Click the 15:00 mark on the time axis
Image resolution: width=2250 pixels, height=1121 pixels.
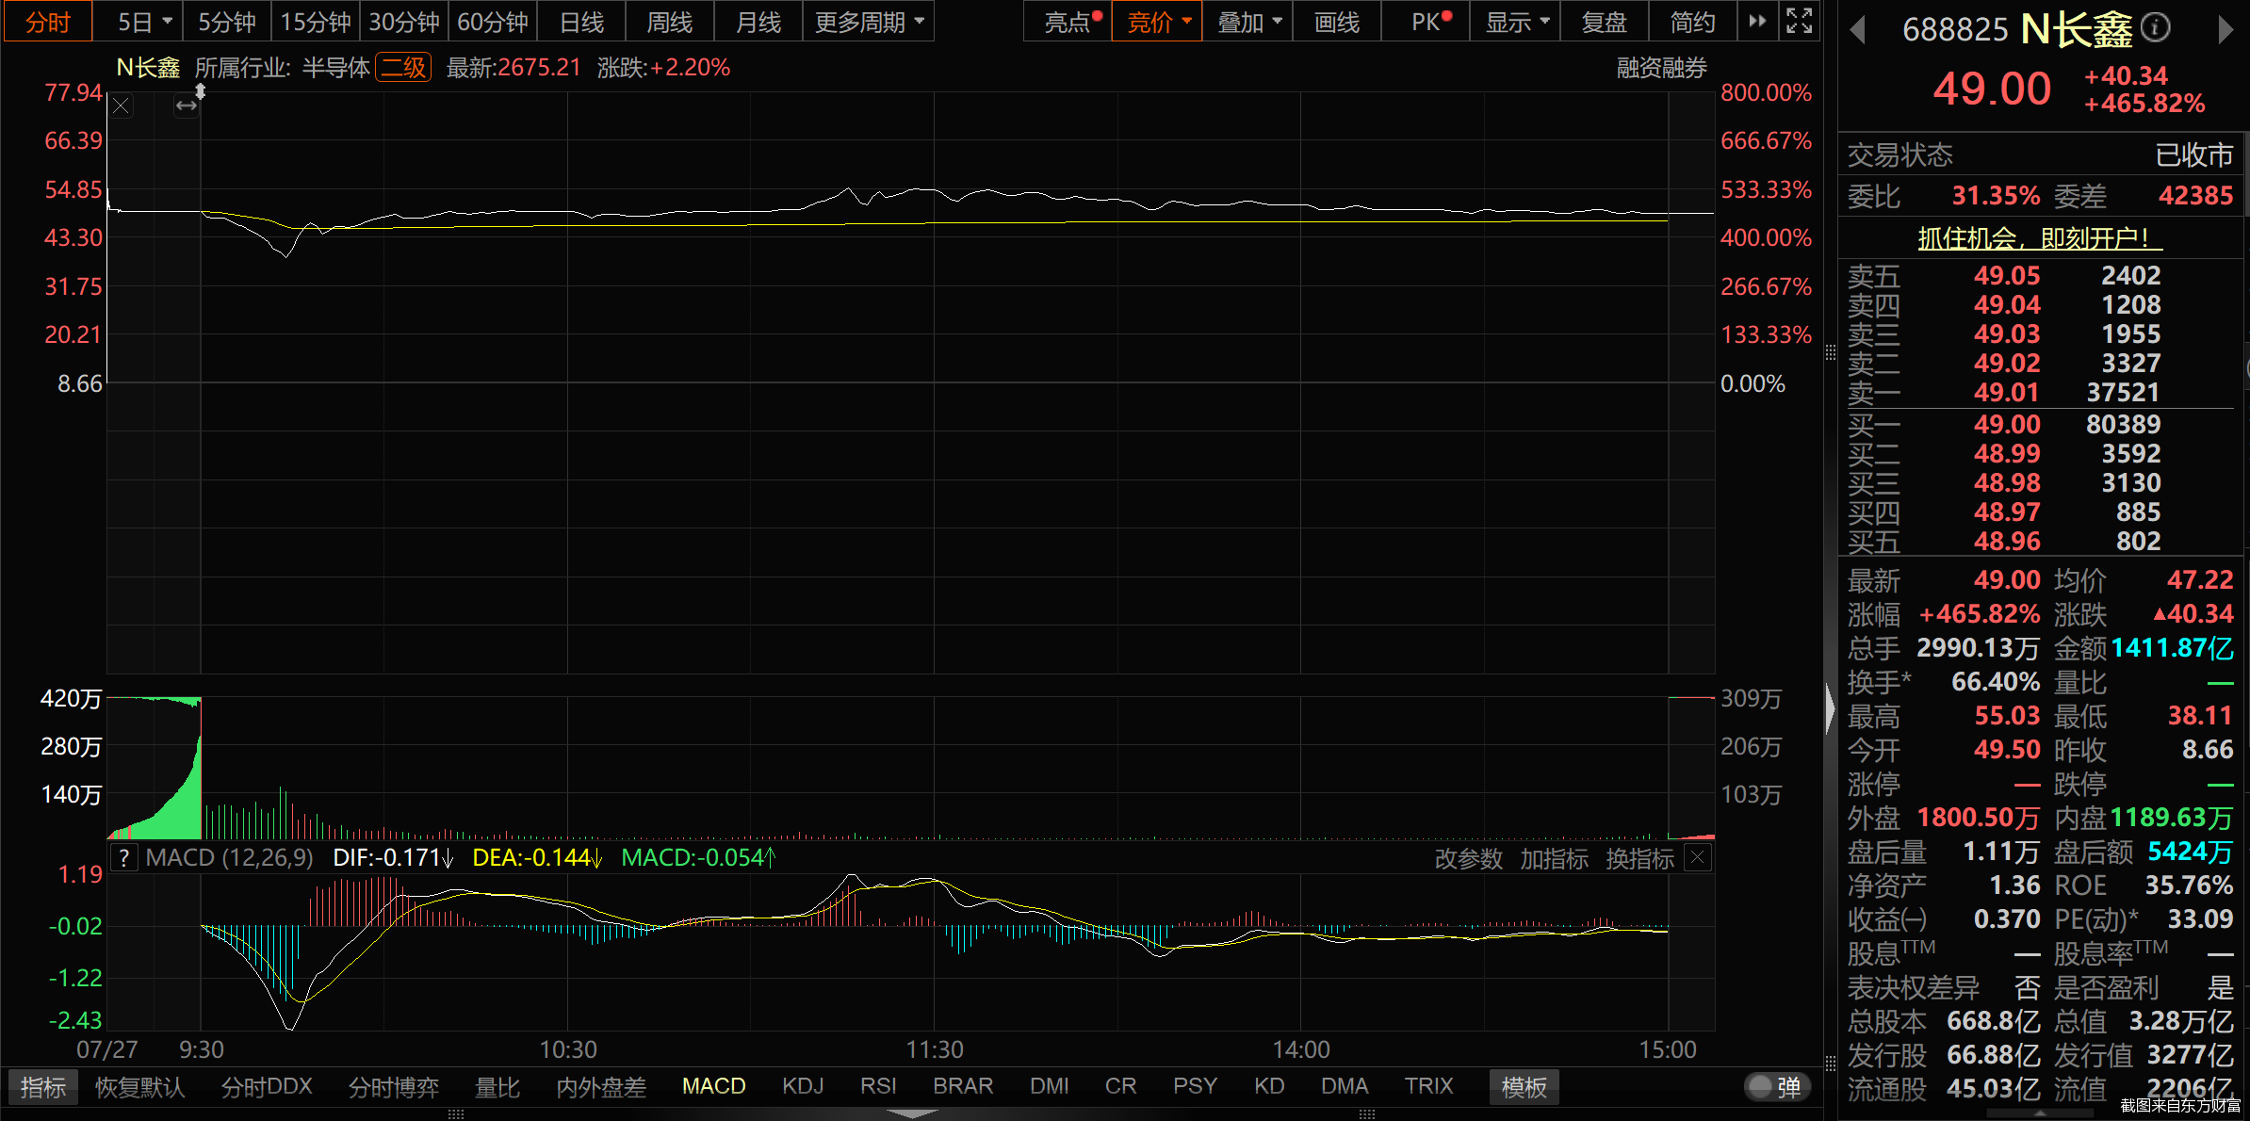(1668, 1049)
